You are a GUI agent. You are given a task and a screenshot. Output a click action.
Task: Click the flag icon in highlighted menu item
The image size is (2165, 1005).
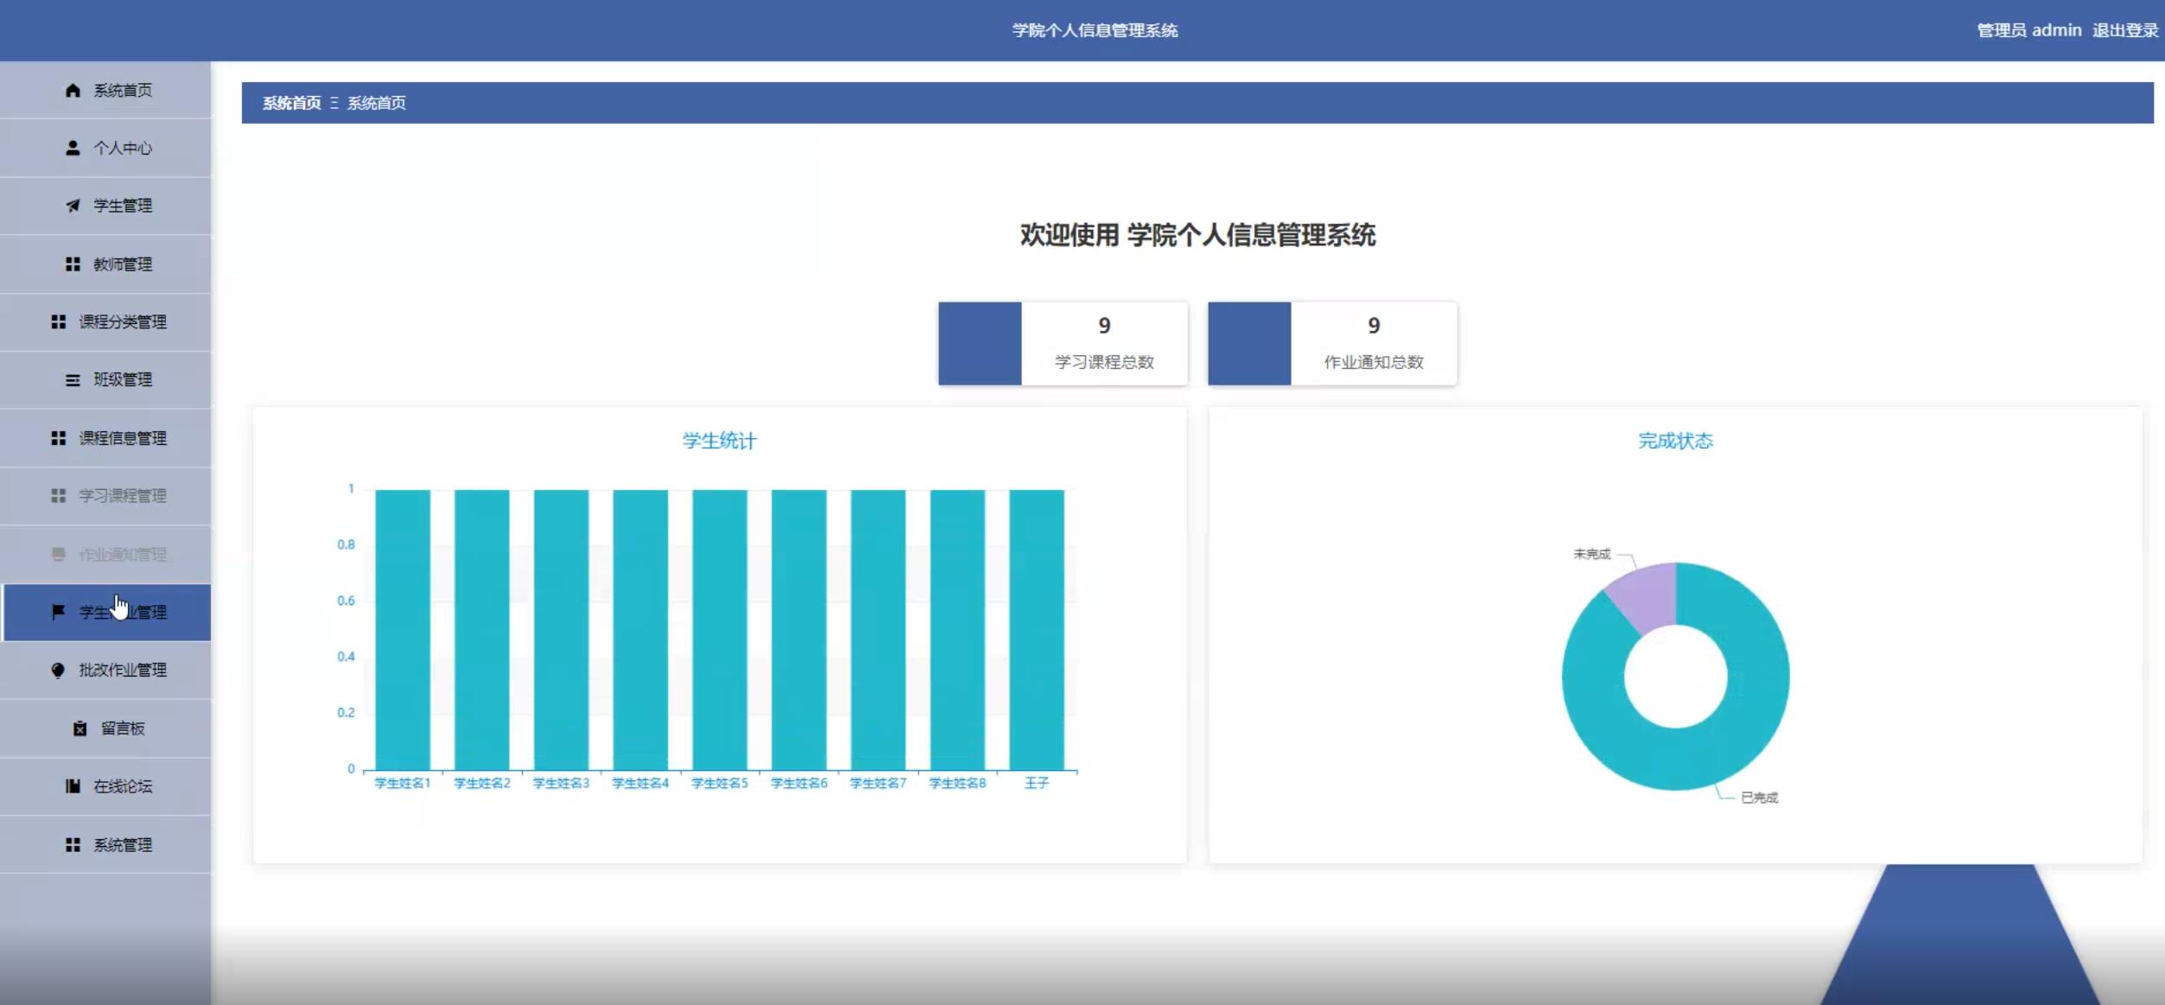click(x=58, y=612)
